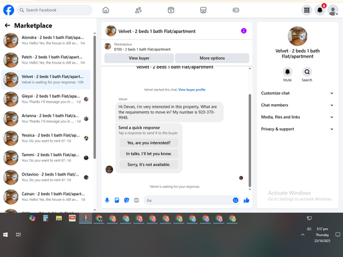
Task: Click chat messages vertical scrollbar
Action: pyautogui.click(x=250, y=140)
